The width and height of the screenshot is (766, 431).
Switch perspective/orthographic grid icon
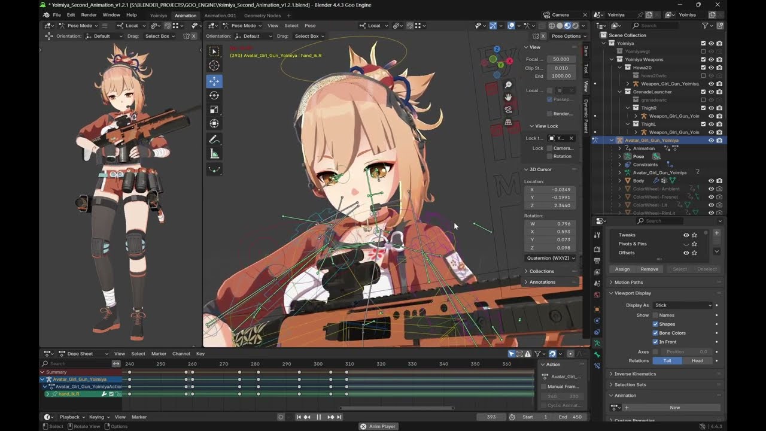(x=508, y=122)
